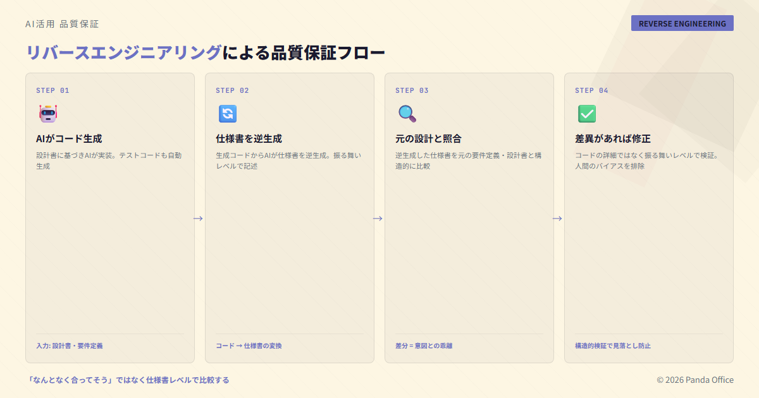The image size is (759, 398).
Task: Click the blue refresh arrows icon
Action: (x=228, y=114)
